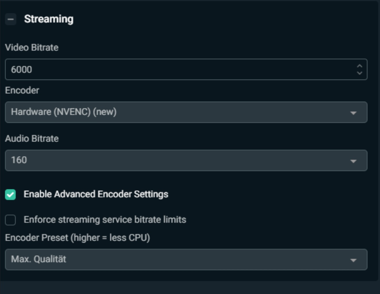Click the Video Bitrate label
Screen dimensions: 380x294
[x=32, y=47]
